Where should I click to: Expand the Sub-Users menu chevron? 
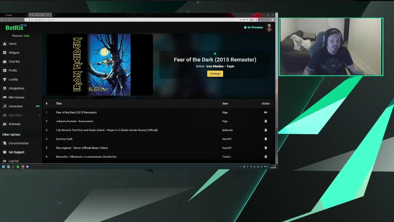click(x=39, y=115)
